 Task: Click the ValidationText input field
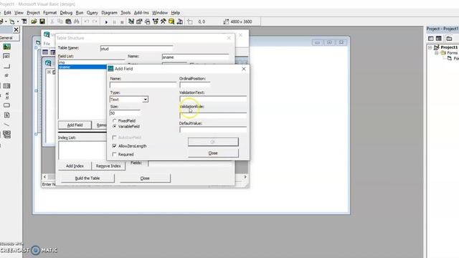(213, 99)
